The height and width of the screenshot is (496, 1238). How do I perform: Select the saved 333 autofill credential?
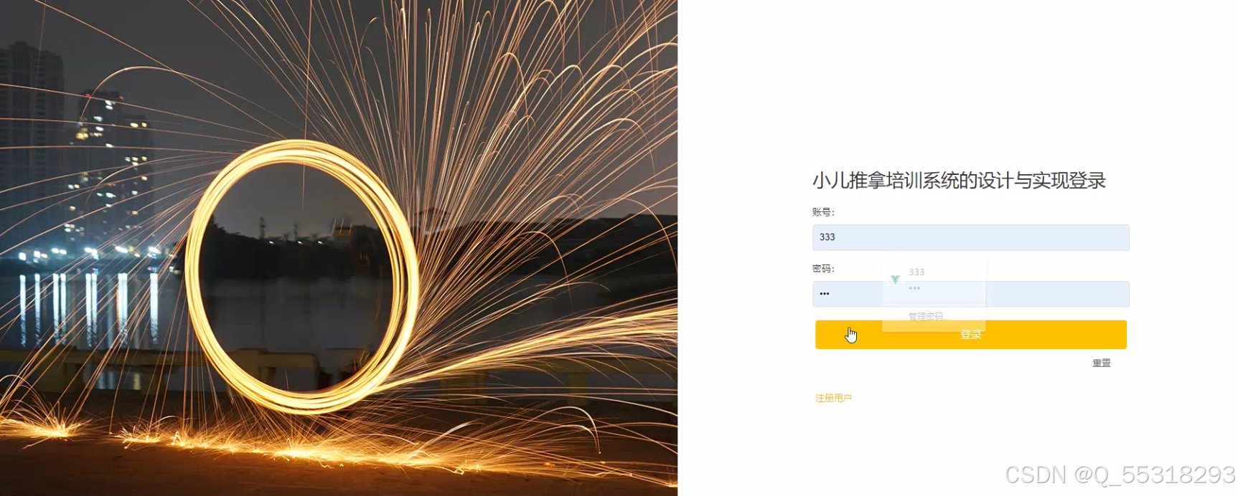934,280
